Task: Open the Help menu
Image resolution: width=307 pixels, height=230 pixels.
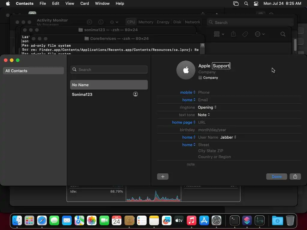Action: [120, 4]
